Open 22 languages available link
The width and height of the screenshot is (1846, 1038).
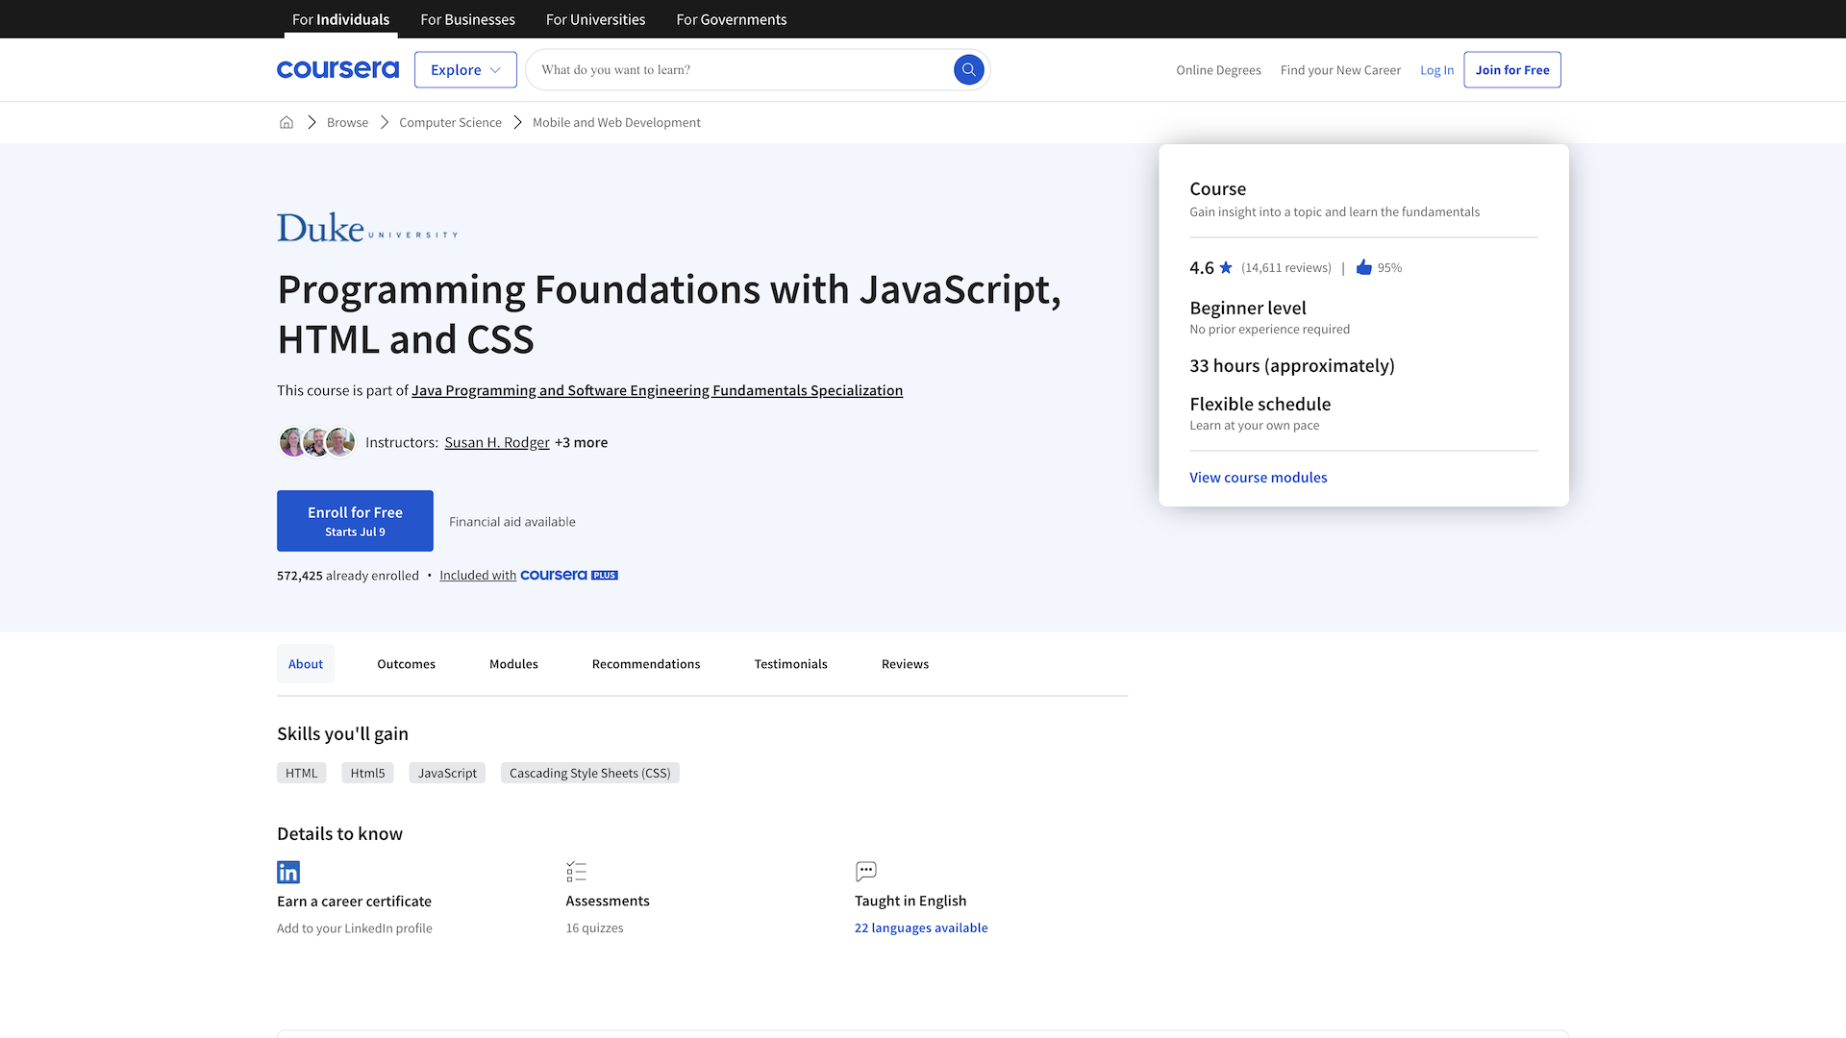tap(921, 927)
